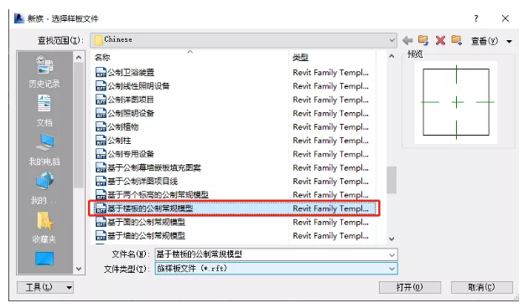Expand the 文件名 dropdown list
This screenshot has height=308, width=529.
392,254
